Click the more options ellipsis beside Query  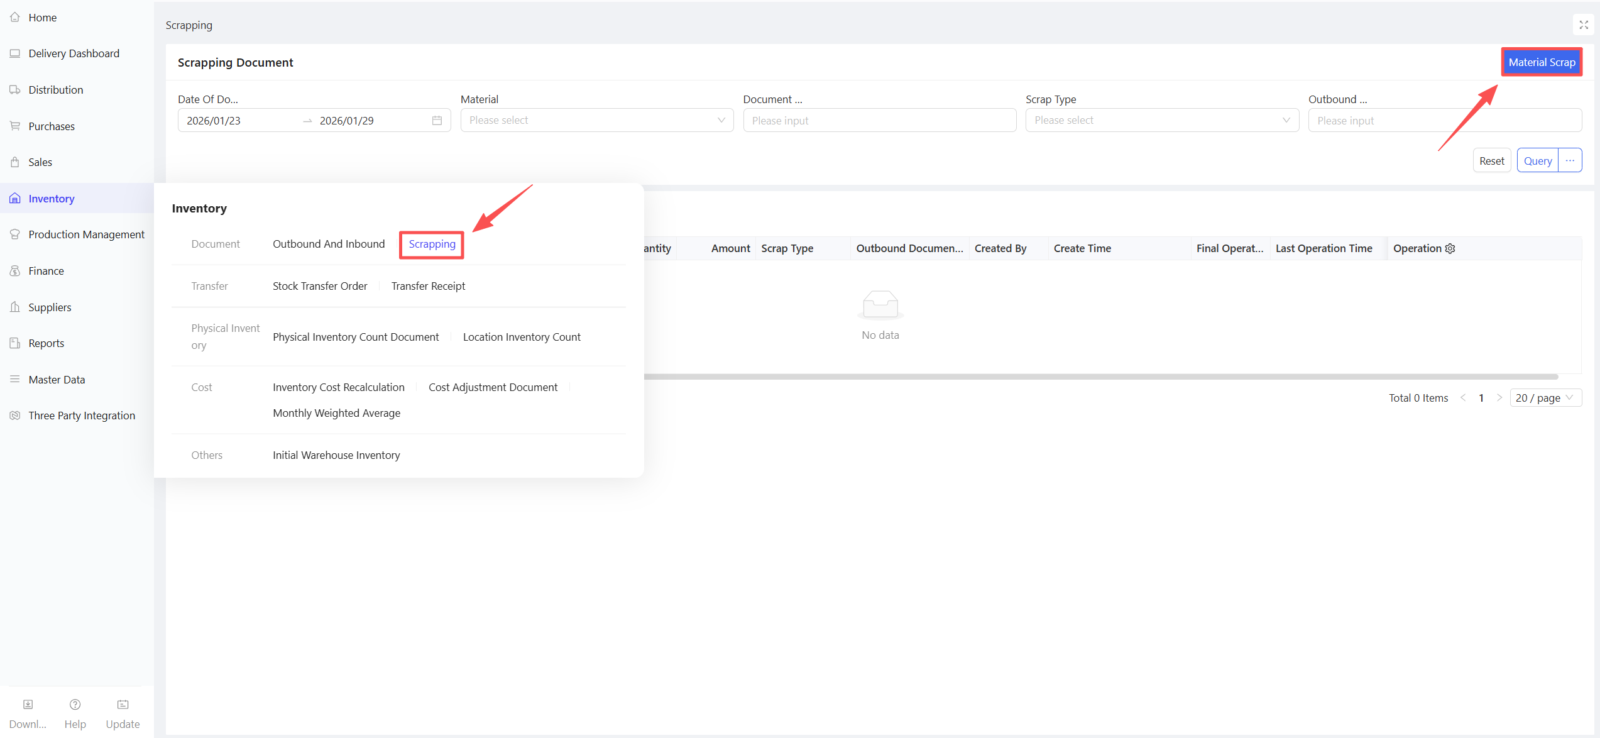tap(1570, 161)
